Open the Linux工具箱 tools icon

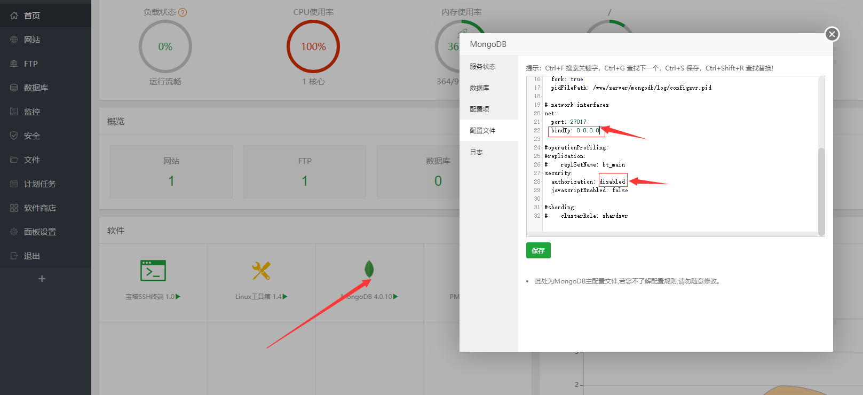click(x=261, y=271)
